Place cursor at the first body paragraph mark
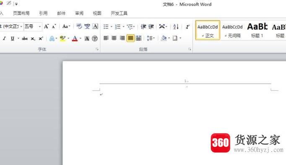286x165 pixels. pyautogui.click(x=101, y=94)
